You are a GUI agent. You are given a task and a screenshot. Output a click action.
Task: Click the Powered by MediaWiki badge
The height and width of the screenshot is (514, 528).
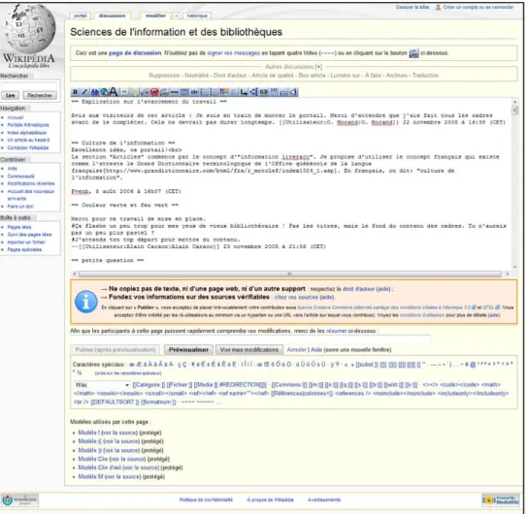coord(501,500)
